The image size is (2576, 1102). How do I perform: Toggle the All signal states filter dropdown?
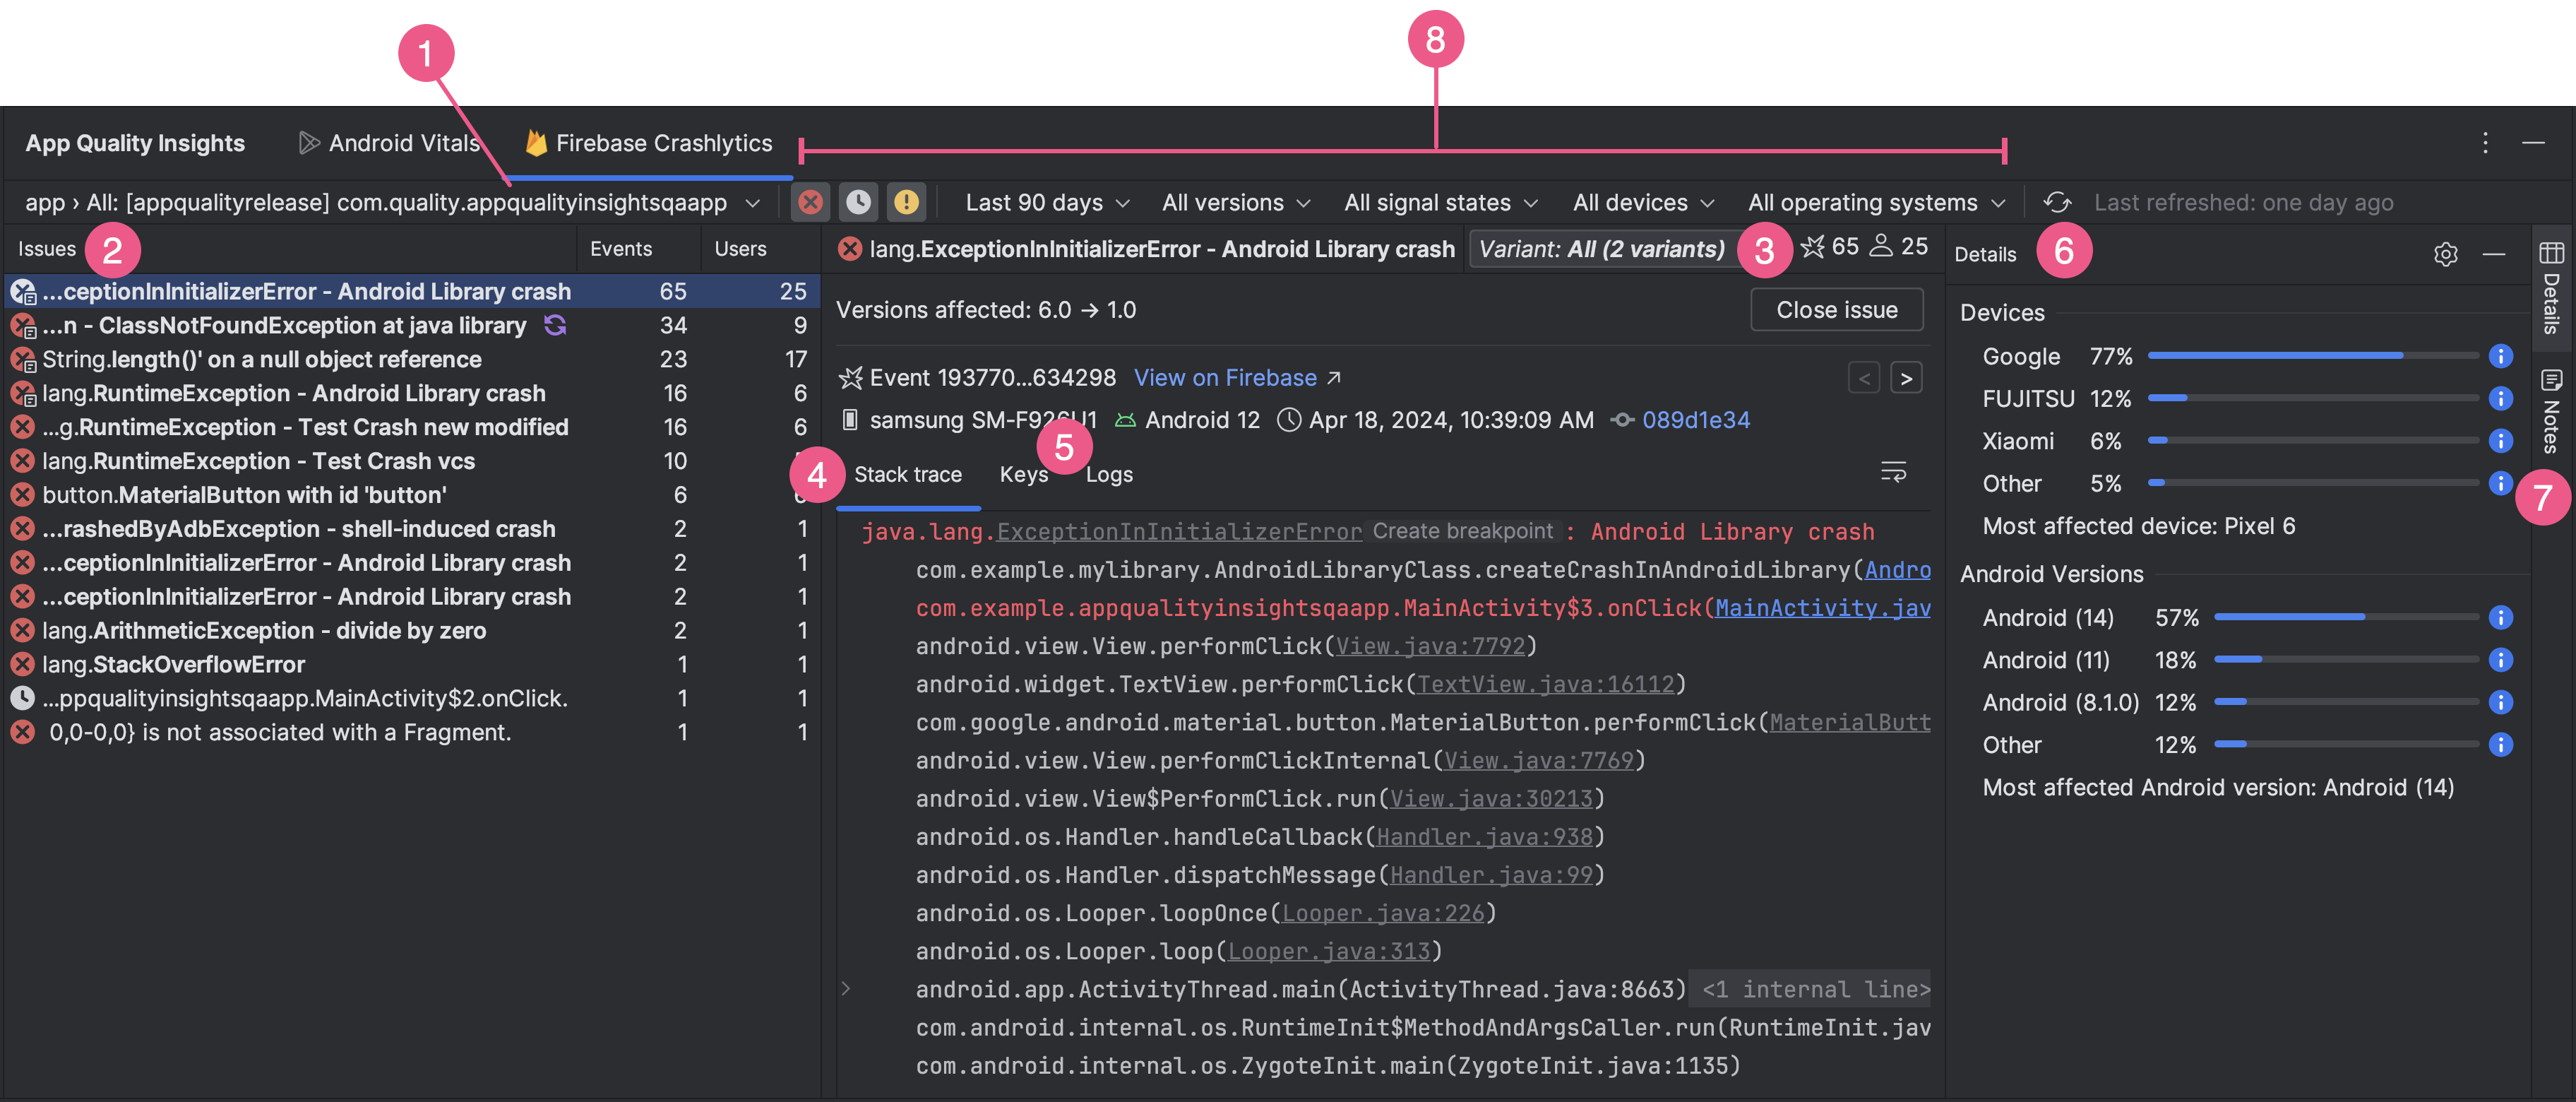click(x=1438, y=202)
